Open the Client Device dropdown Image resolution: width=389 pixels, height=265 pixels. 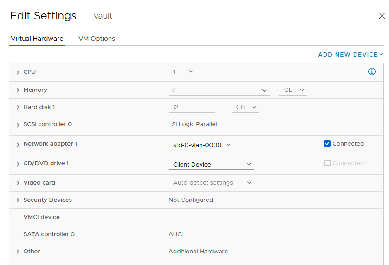click(211, 164)
